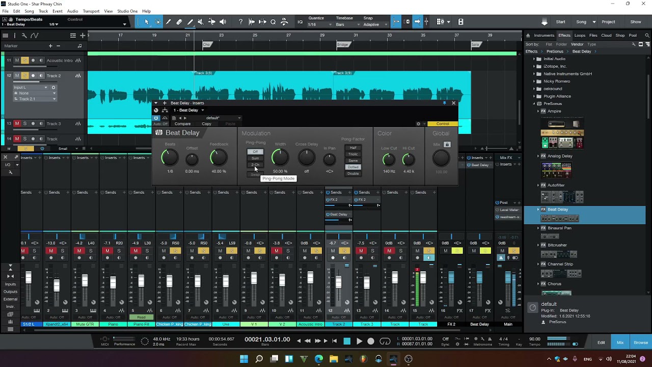Adjust the Feedback knob
The height and width of the screenshot is (367, 652).
click(x=219, y=159)
